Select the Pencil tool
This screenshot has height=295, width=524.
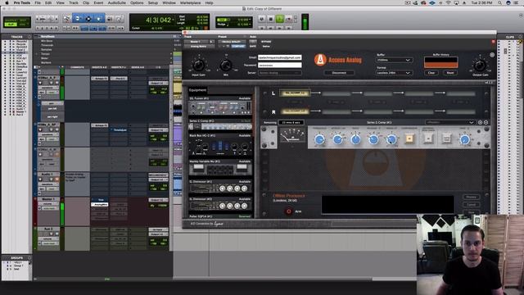119,19
